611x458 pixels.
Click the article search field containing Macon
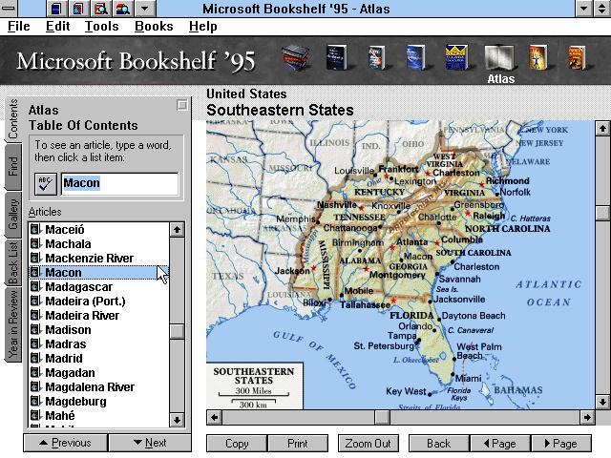click(x=119, y=183)
